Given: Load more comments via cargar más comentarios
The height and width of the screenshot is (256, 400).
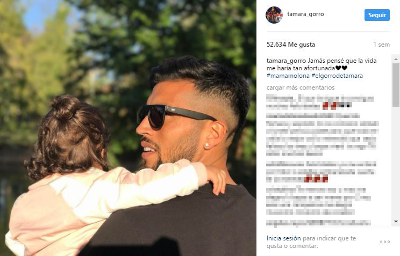Looking at the screenshot, I should pos(301,87).
